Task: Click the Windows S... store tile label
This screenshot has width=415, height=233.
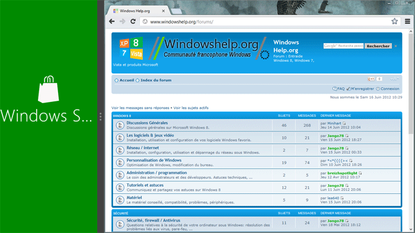Action: click(46, 116)
